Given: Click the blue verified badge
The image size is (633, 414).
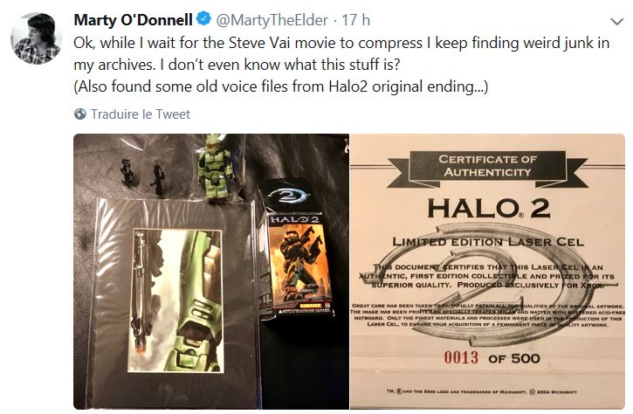Looking at the screenshot, I should point(203,19).
